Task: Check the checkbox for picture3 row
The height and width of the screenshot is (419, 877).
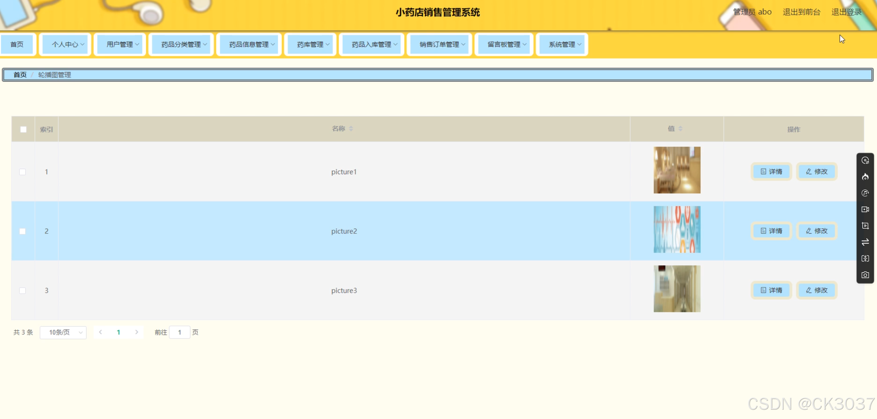Action: point(22,291)
